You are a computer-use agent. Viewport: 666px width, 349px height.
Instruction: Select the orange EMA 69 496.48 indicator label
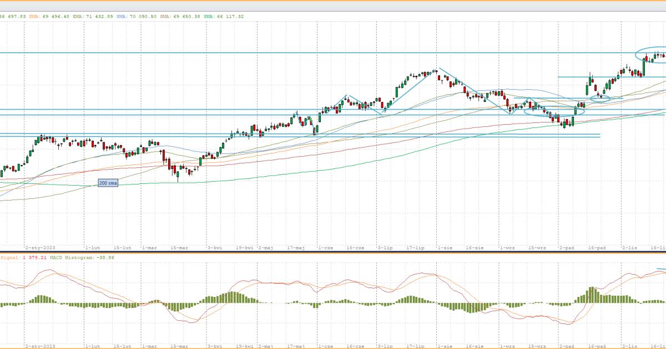[49, 17]
